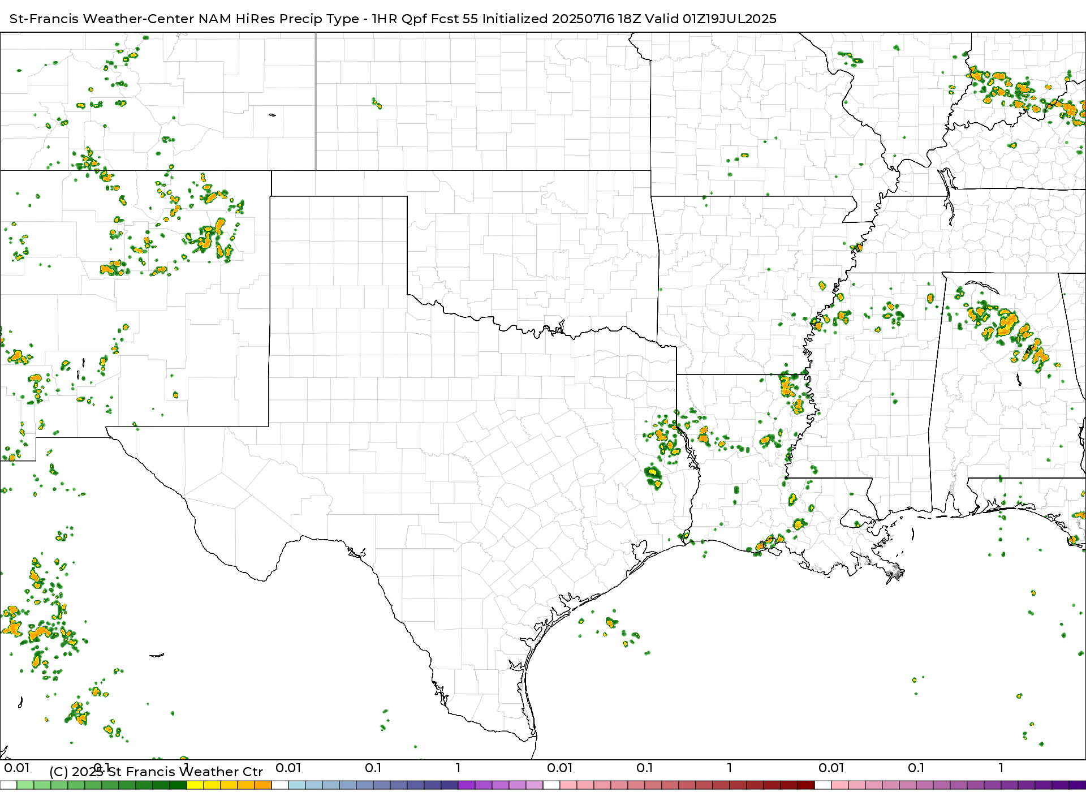Click the St Francis Weather Ctr copyright text
The width and height of the screenshot is (1086, 792).
tap(156, 772)
